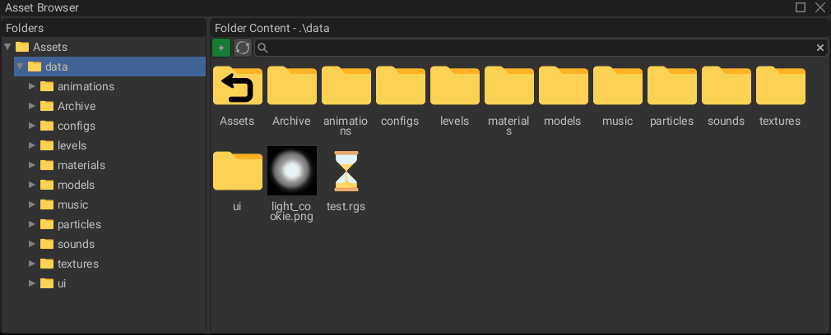Select the ui folder in the Folders tree
The width and height of the screenshot is (831, 335).
click(62, 283)
